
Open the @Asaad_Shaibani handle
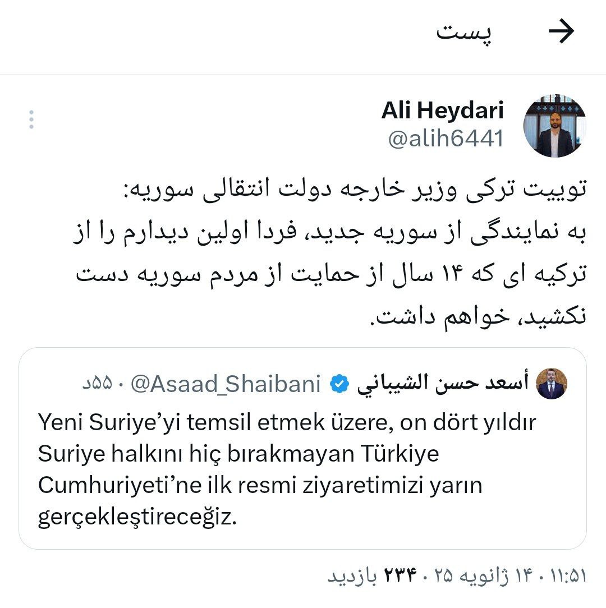pyautogui.click(x=226, y=384)
